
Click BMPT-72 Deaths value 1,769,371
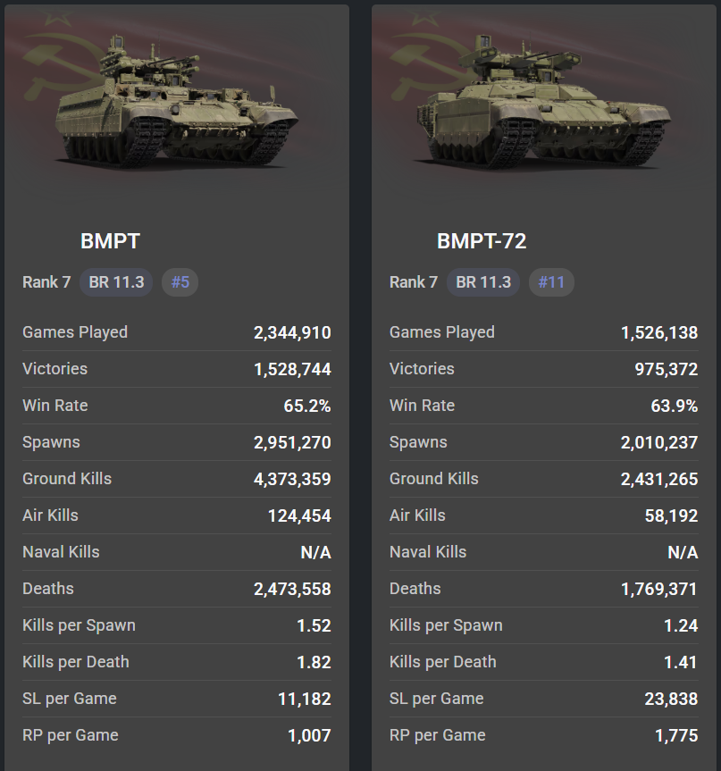click(659, 590)
